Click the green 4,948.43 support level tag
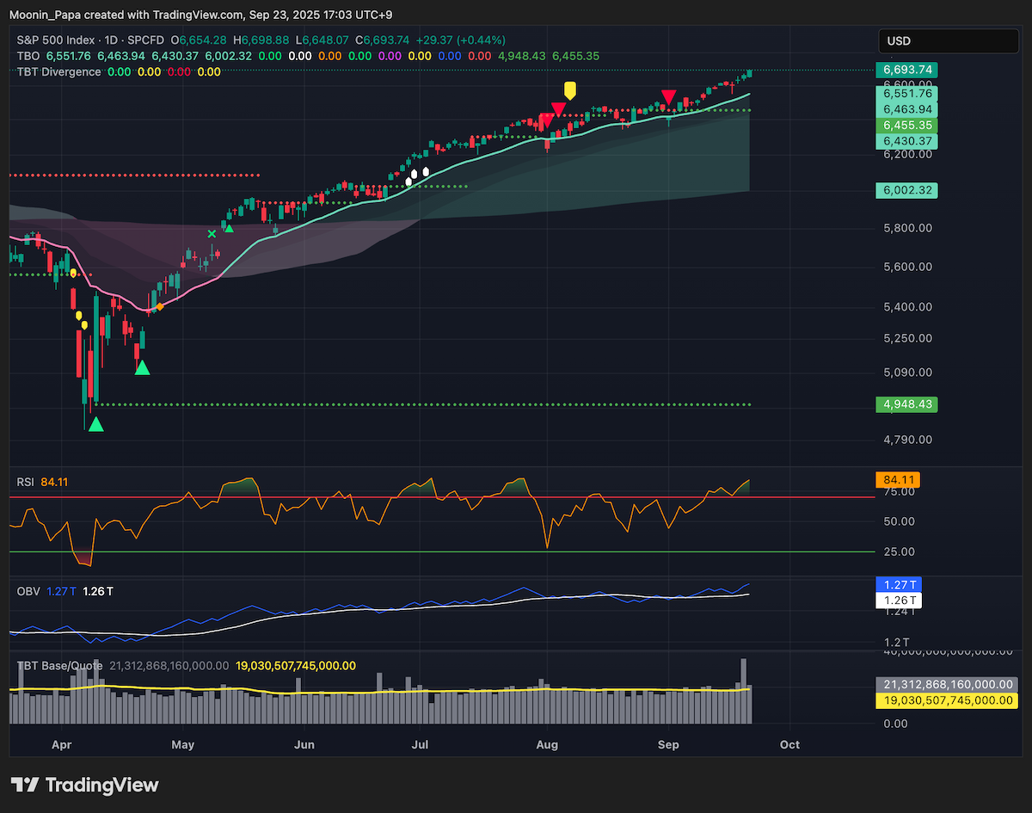Image resolution: width=1032 pixels, height=813 pixels. click(x=906, y=403)
